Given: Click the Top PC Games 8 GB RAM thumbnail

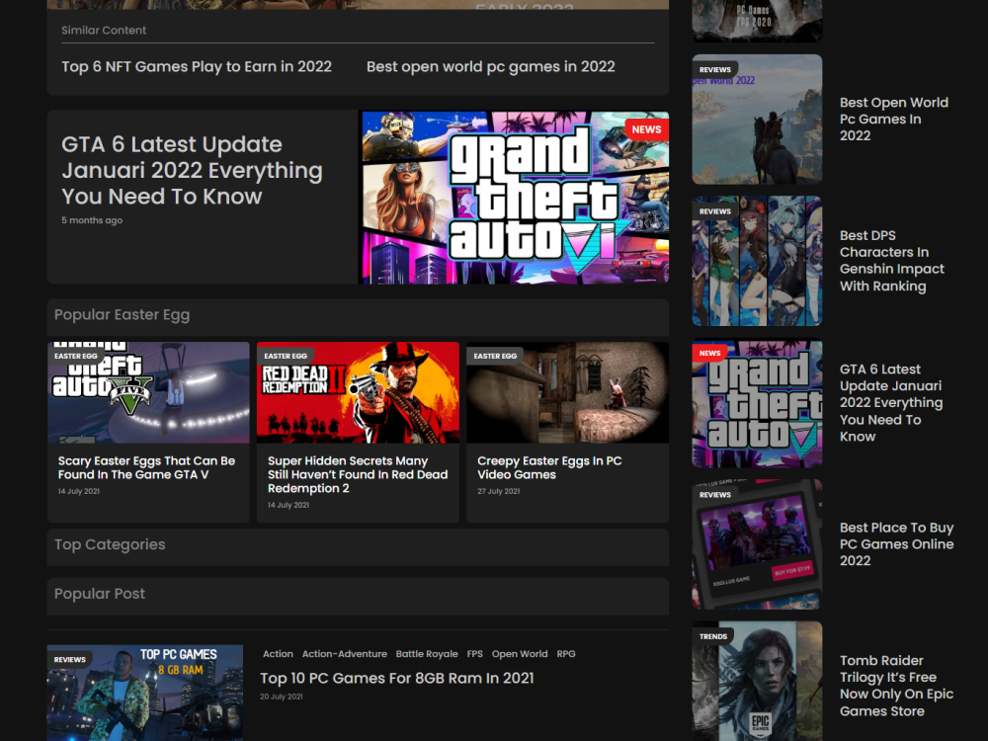Looking at the screenshot, I should (145, 693).
